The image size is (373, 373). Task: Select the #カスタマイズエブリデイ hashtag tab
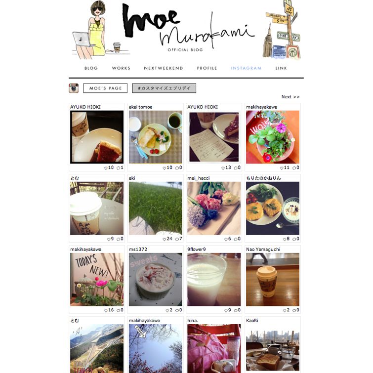pyautogui.click(x=164, y=88)
